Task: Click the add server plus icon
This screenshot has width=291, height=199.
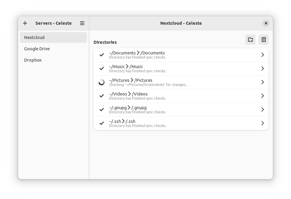Action: point(25,23)
